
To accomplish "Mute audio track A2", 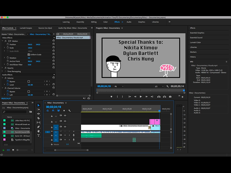I will click(x=65, y=135).
